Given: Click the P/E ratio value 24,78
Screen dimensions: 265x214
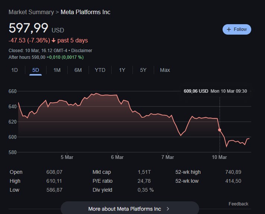Looking at the screenshot, I should click(144, 181).
